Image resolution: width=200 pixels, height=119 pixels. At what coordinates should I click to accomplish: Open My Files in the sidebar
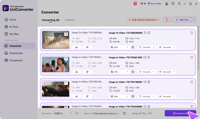point(19,34)
